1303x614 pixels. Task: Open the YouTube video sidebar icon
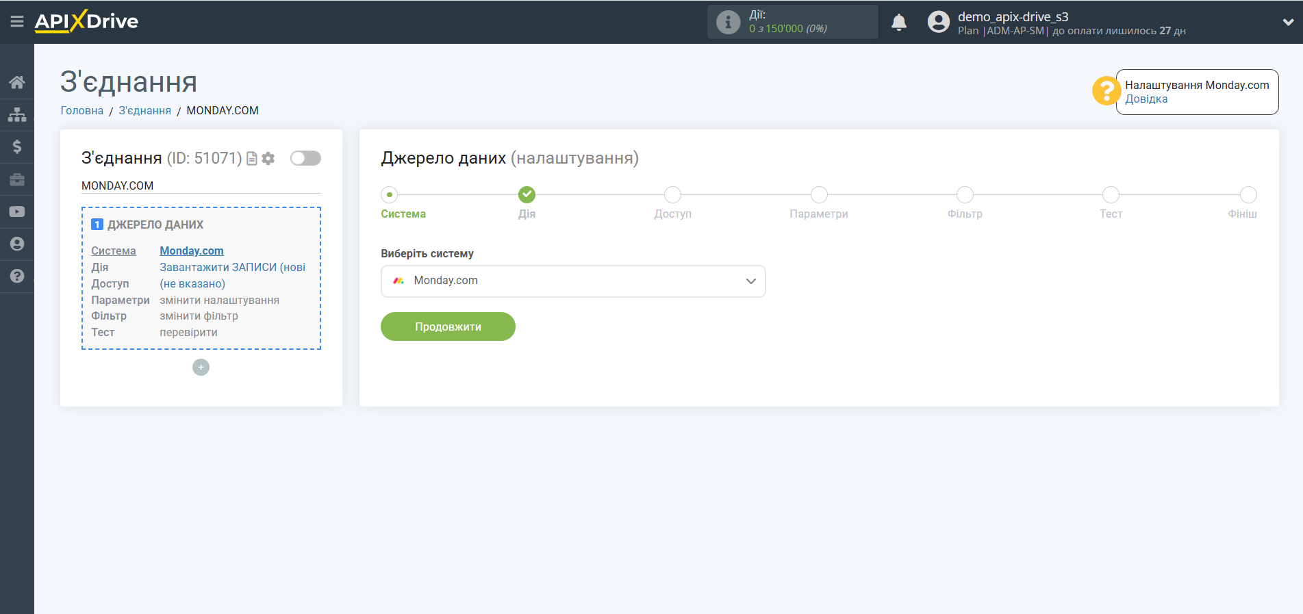[x=17, y=212]
